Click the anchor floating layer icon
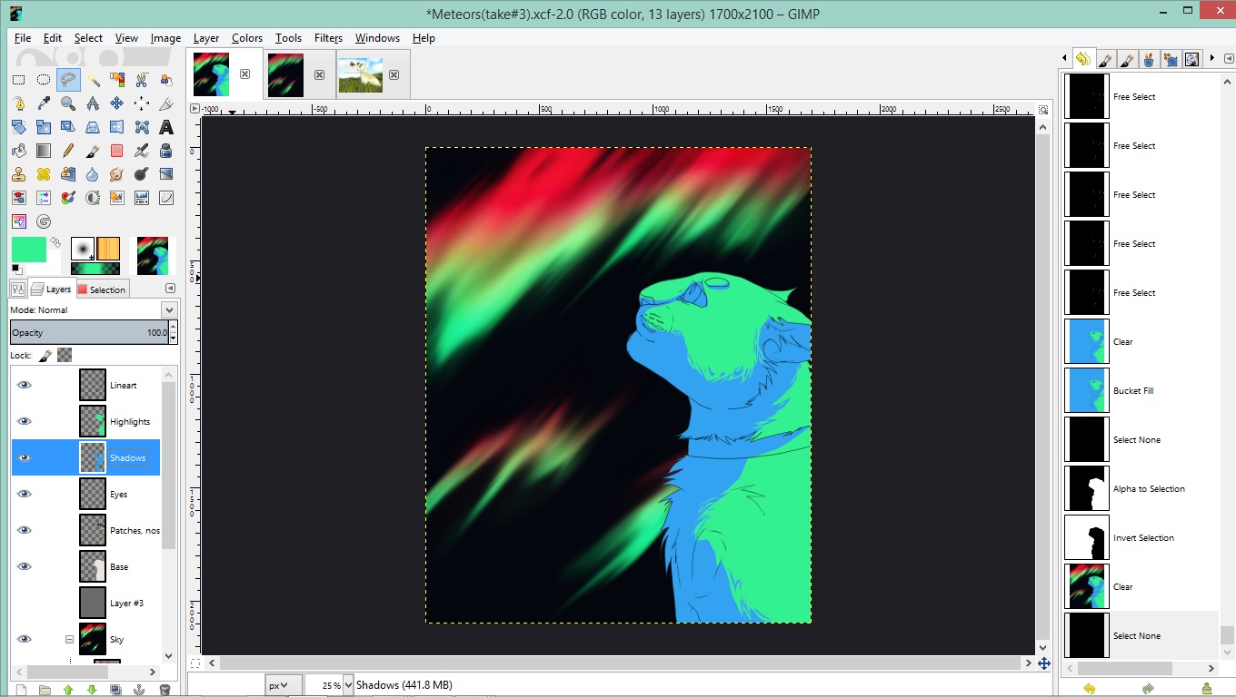This screenshot has height=697, width=1236. tap(139, 690)
